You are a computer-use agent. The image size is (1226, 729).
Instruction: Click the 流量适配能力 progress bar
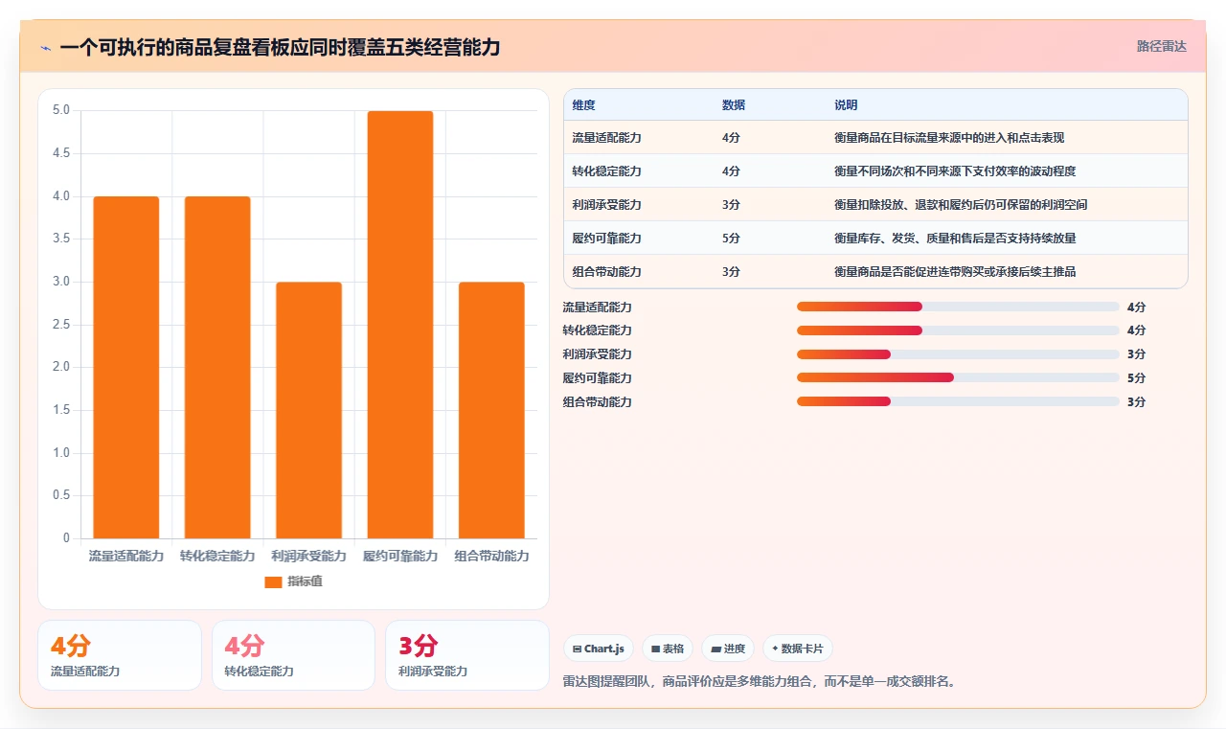tap(958, 307)
